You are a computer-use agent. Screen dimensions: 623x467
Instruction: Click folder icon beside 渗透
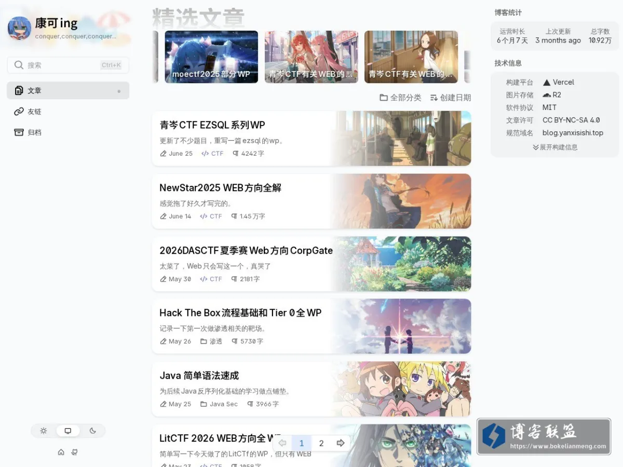click(204, 341)
